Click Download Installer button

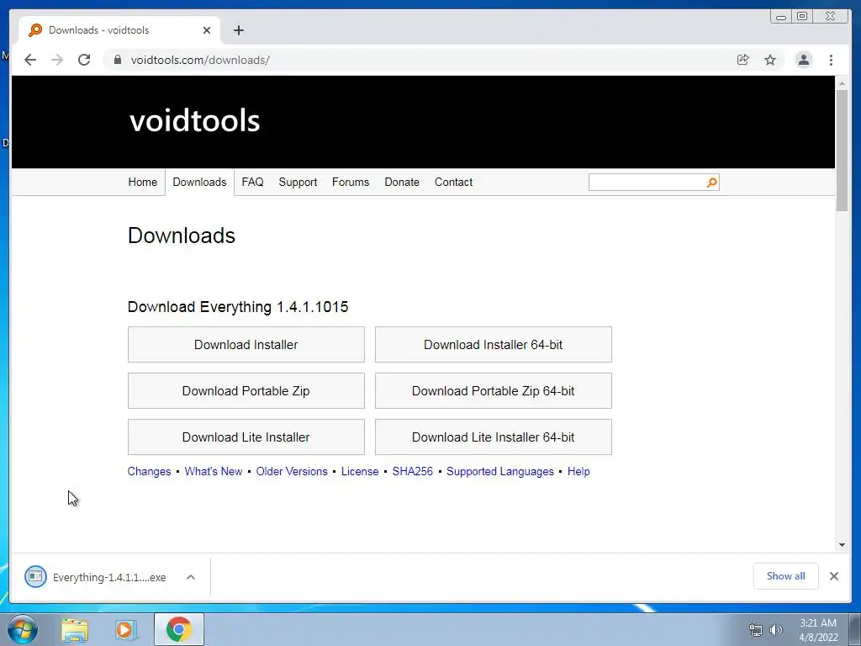[x=246, y=344]
